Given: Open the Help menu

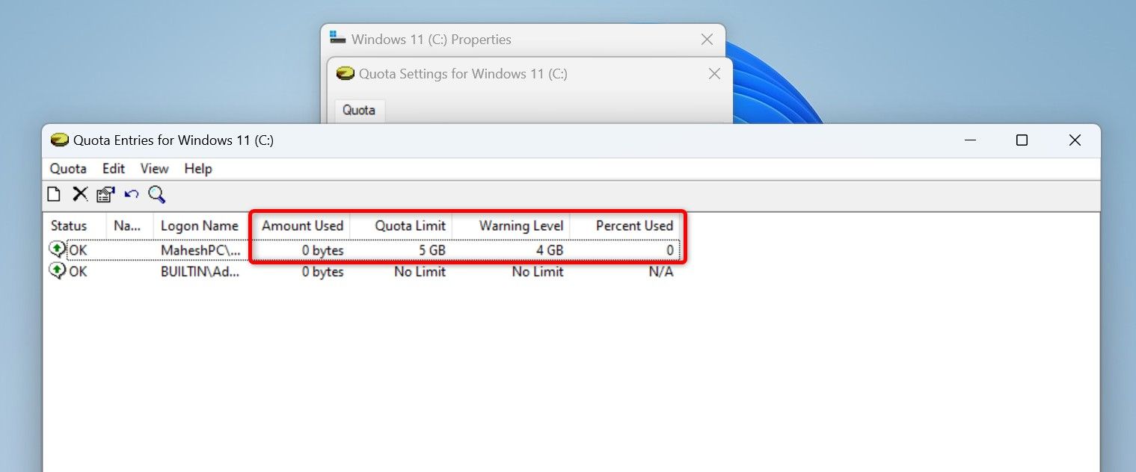Looking at the screenshot, I should [x=198, y=169].
